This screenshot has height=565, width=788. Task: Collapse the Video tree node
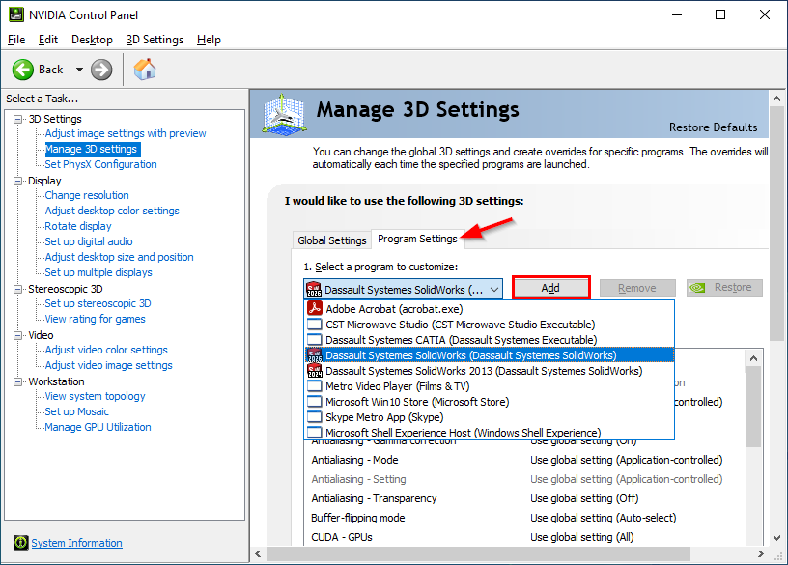pos(18,335)
